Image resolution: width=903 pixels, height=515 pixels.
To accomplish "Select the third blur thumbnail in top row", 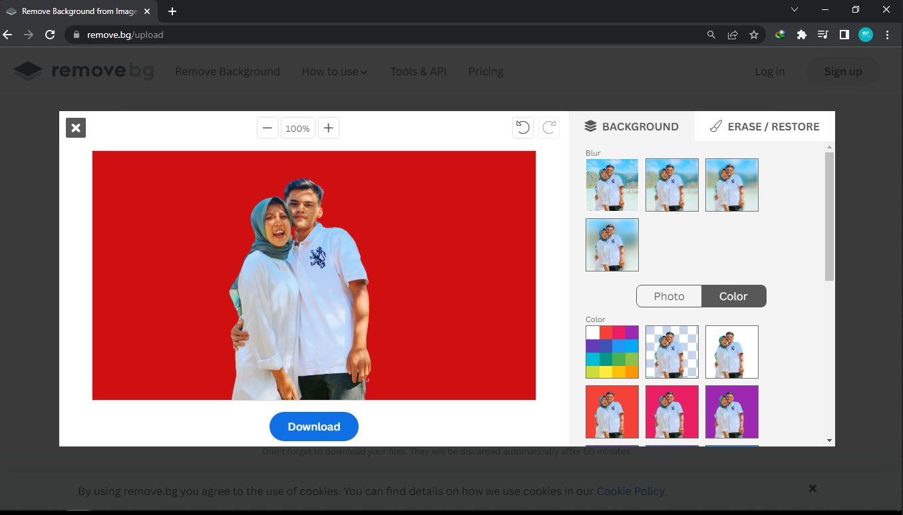I will point(732,185).
